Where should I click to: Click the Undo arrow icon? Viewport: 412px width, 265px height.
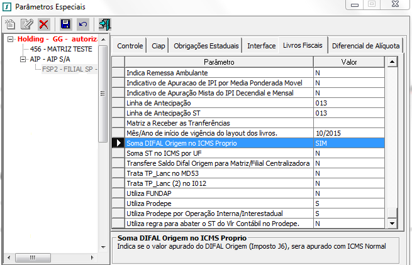[x=82, y=24]
